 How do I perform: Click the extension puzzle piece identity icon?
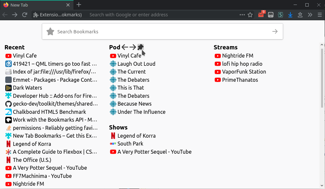[x=36, y=15]
